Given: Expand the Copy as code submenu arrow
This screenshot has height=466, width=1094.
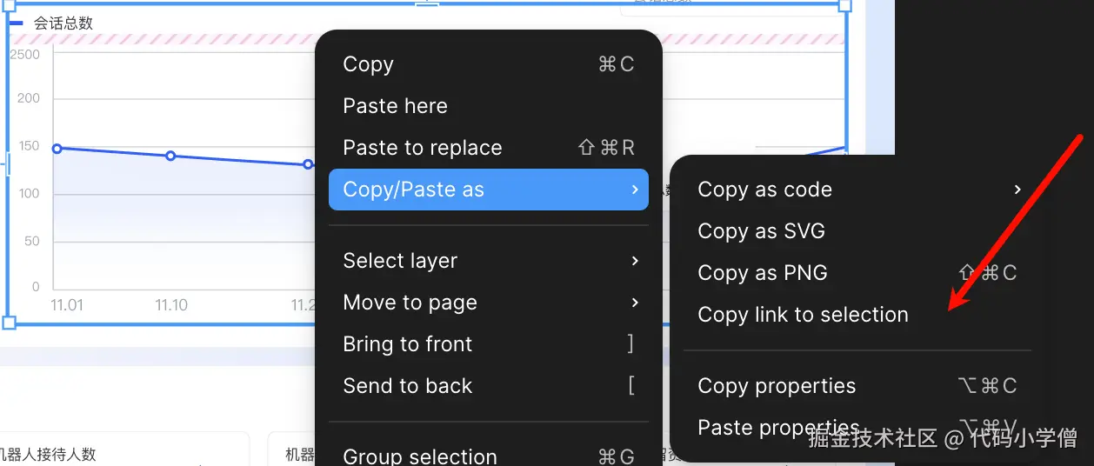Looking at the screenshot, I should [1017, 190].
